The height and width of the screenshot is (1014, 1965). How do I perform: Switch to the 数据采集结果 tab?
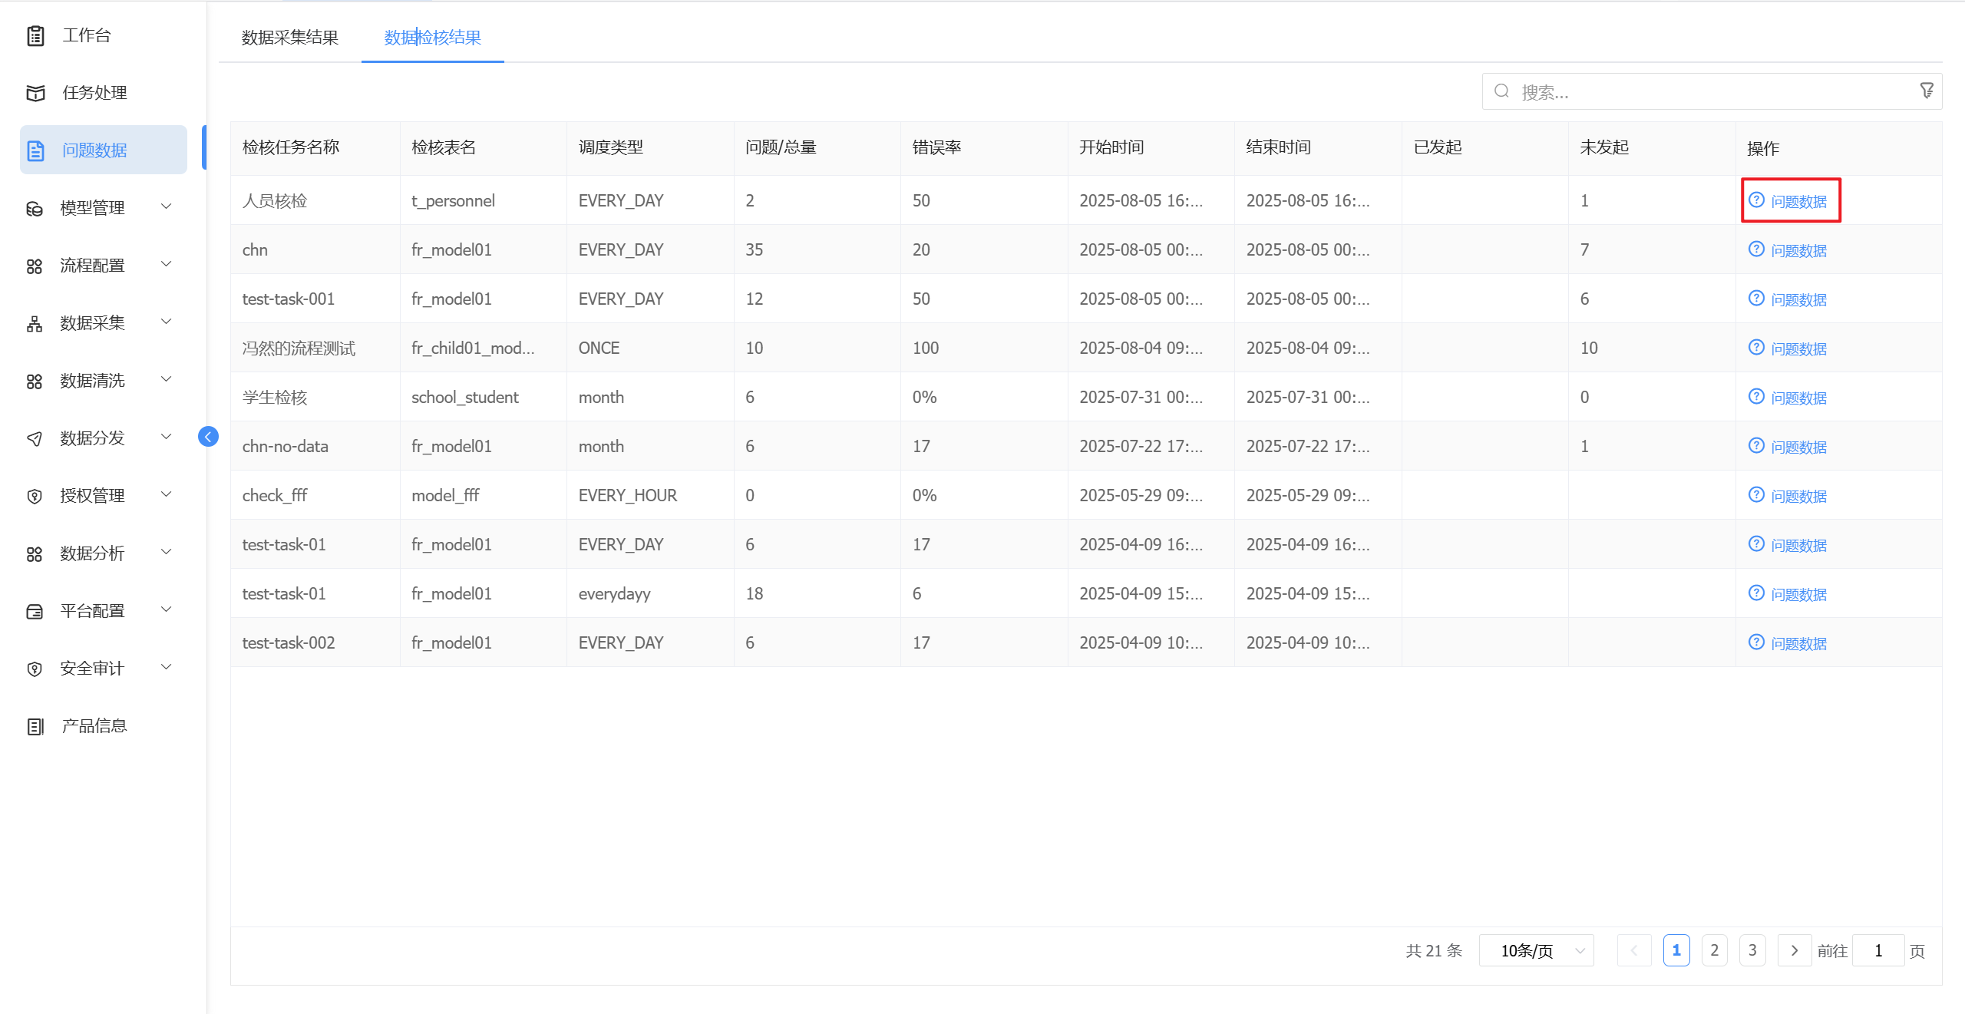coord(289,38)
